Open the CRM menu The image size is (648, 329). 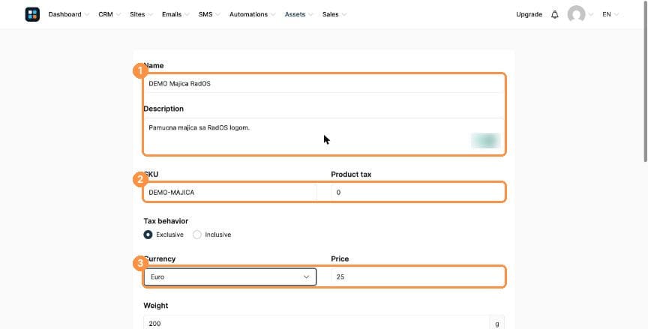(109, 14)
